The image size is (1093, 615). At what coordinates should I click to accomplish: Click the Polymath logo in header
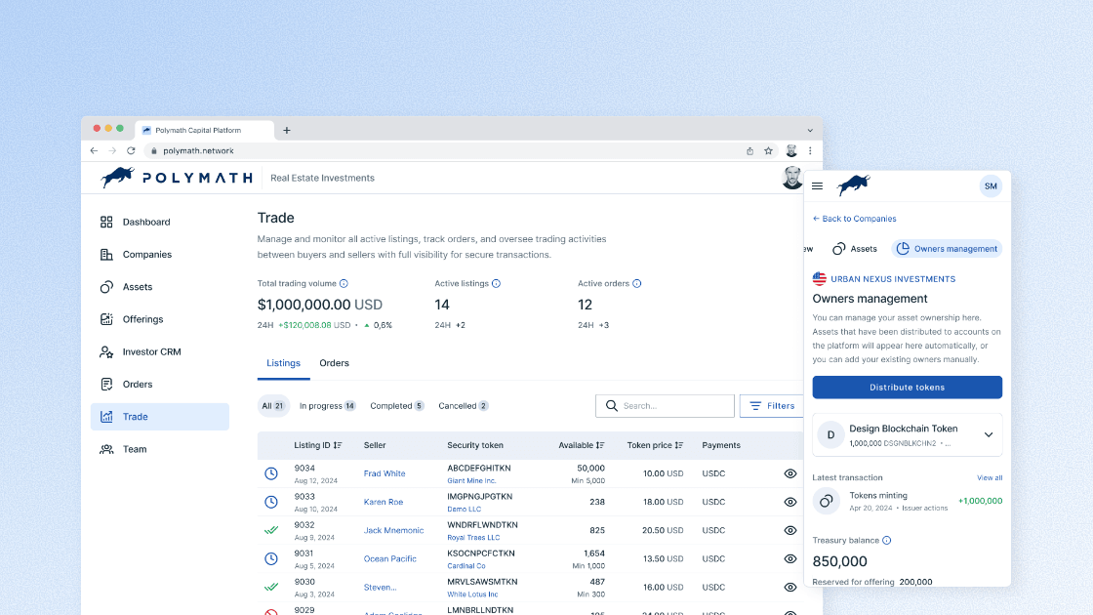[176, 178]
